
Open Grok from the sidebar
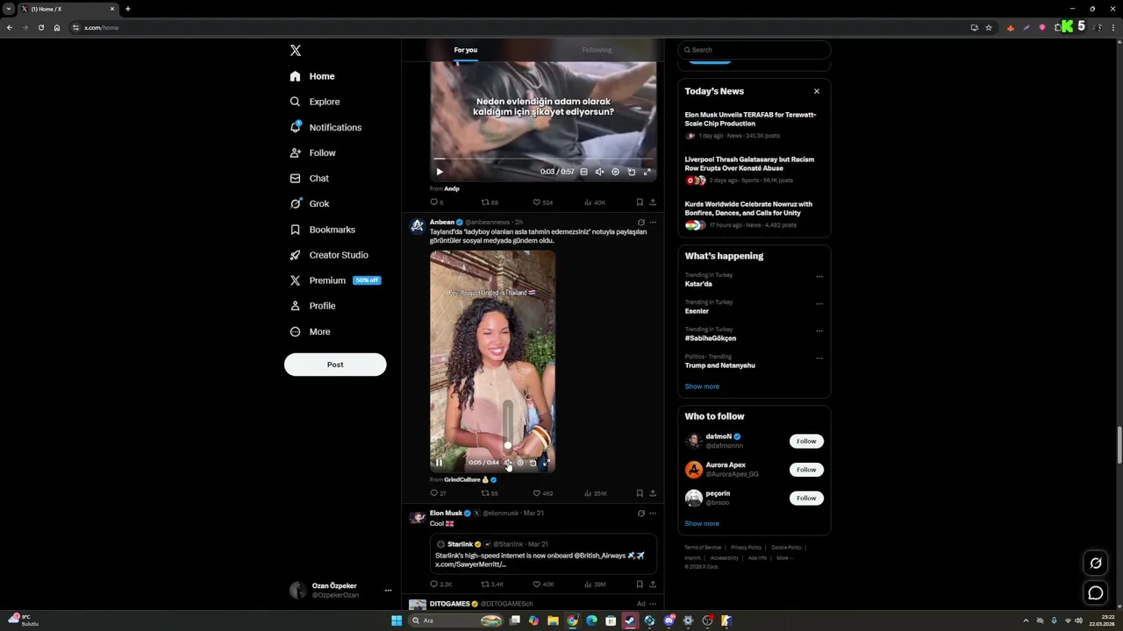310,203
